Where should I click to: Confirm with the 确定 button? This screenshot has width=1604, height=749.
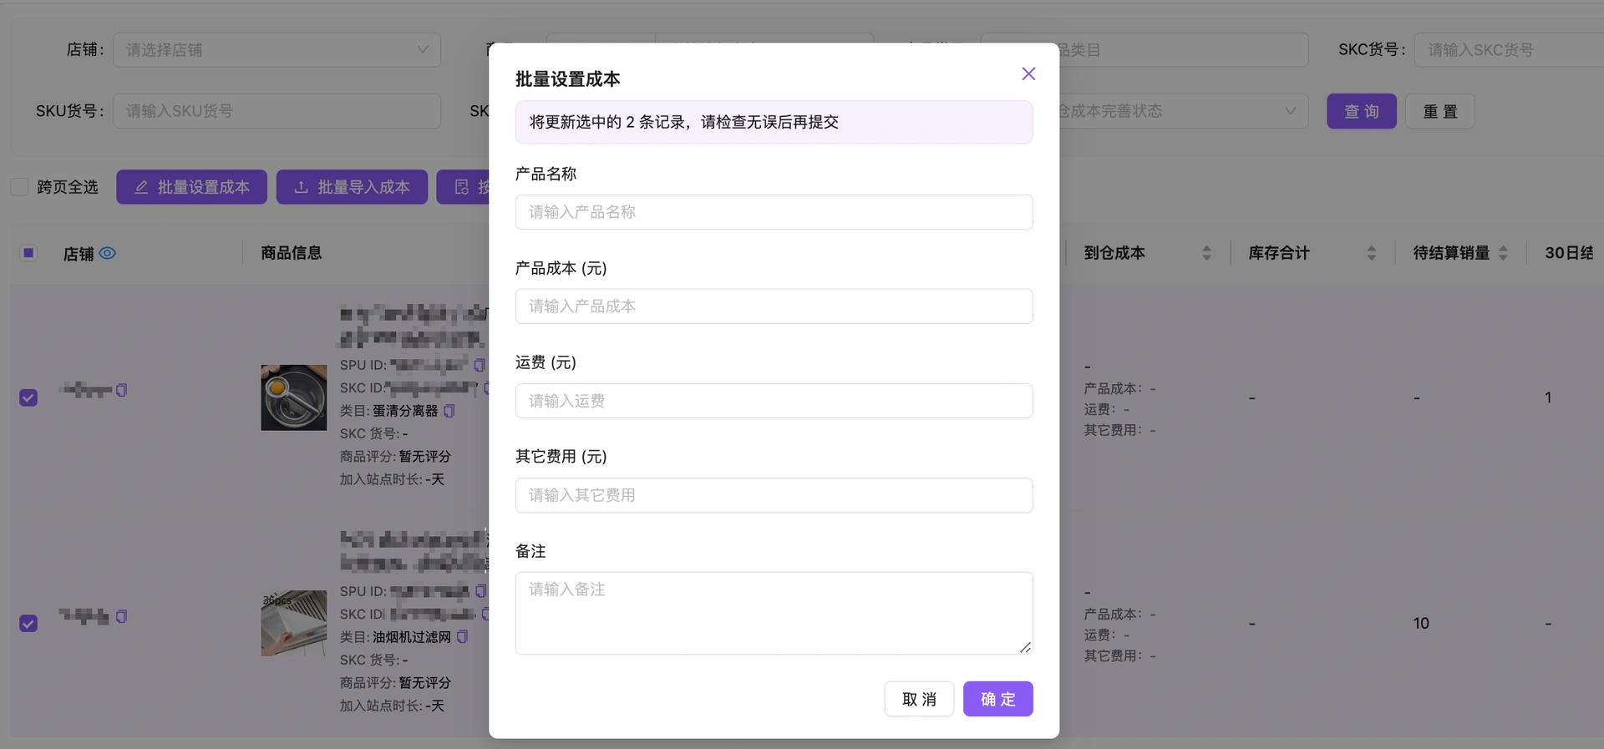click(997, 699)
